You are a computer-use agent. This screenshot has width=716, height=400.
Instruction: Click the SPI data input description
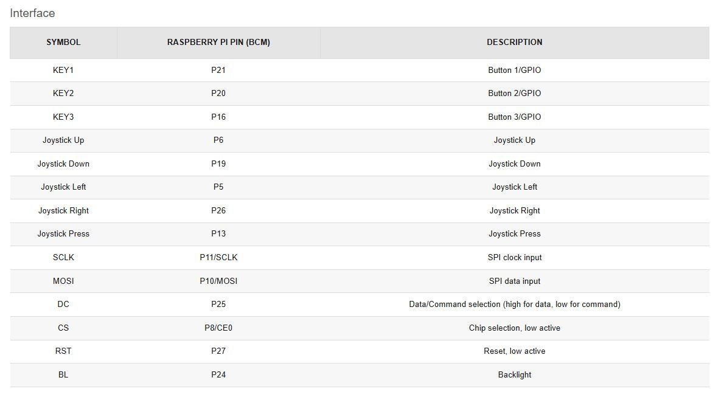point(514,281)
